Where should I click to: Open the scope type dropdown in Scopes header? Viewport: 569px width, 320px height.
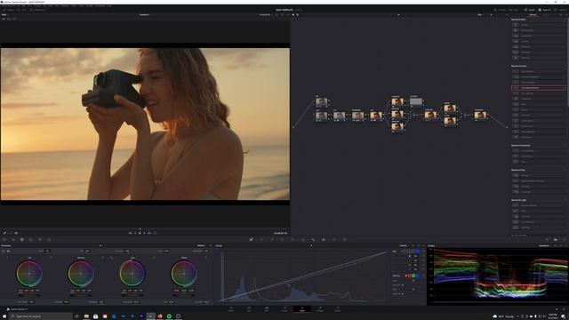544,245
